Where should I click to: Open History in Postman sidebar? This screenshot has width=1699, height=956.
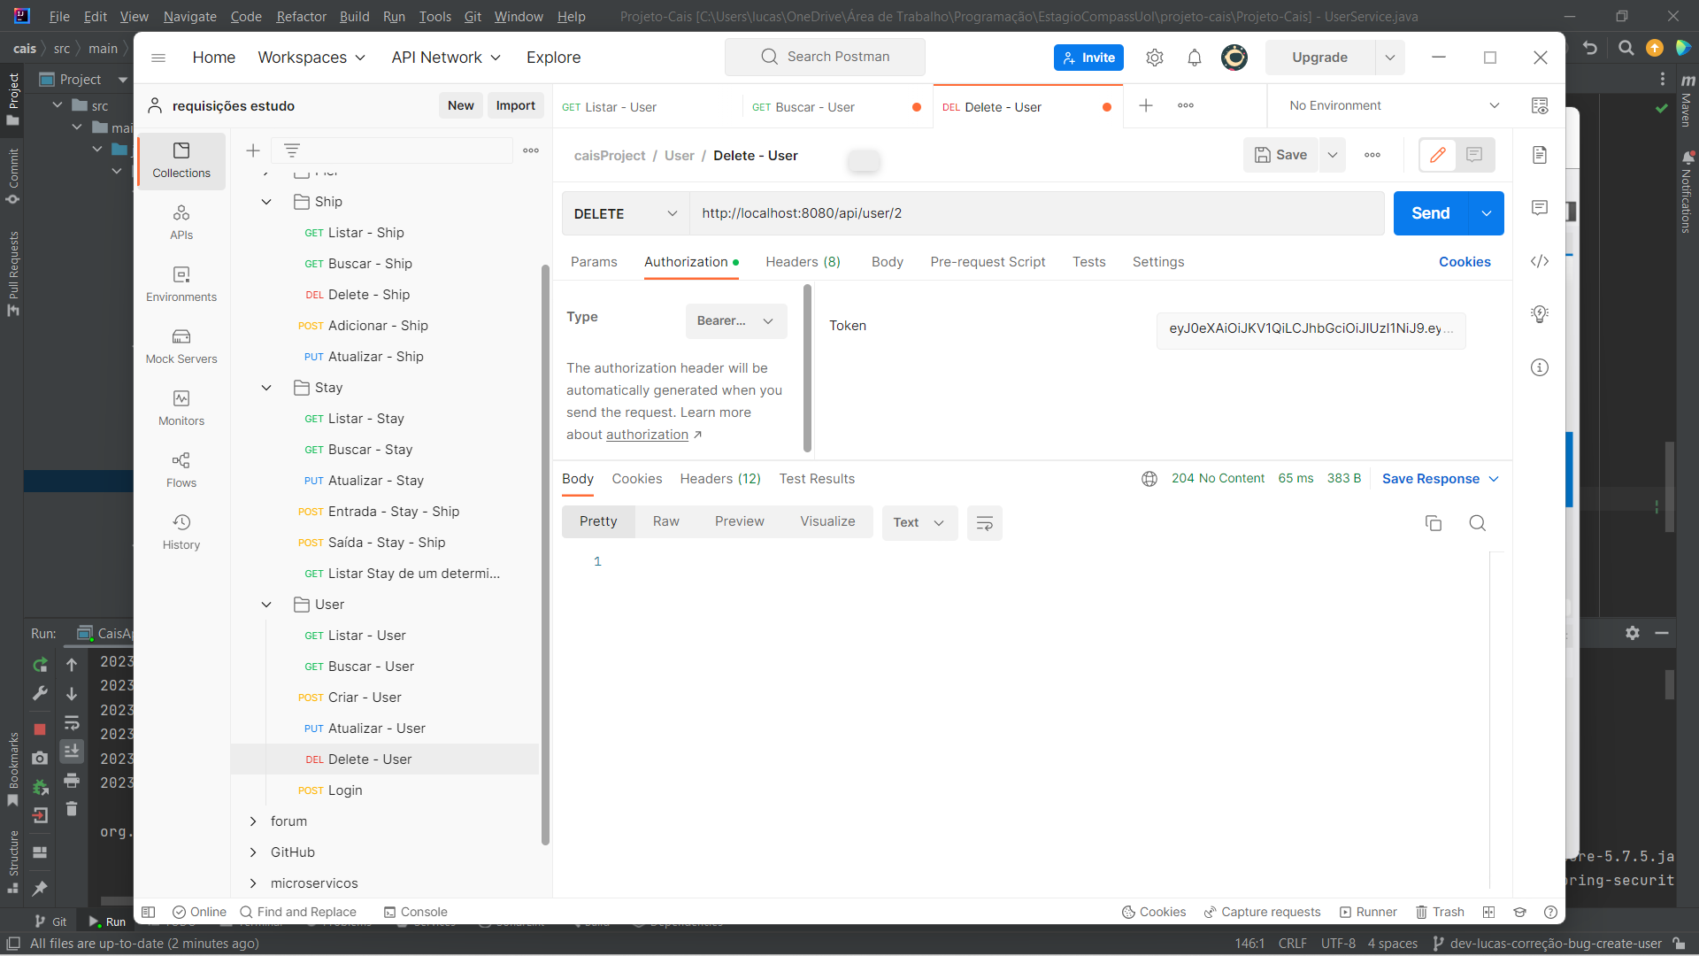click(181, 532)
